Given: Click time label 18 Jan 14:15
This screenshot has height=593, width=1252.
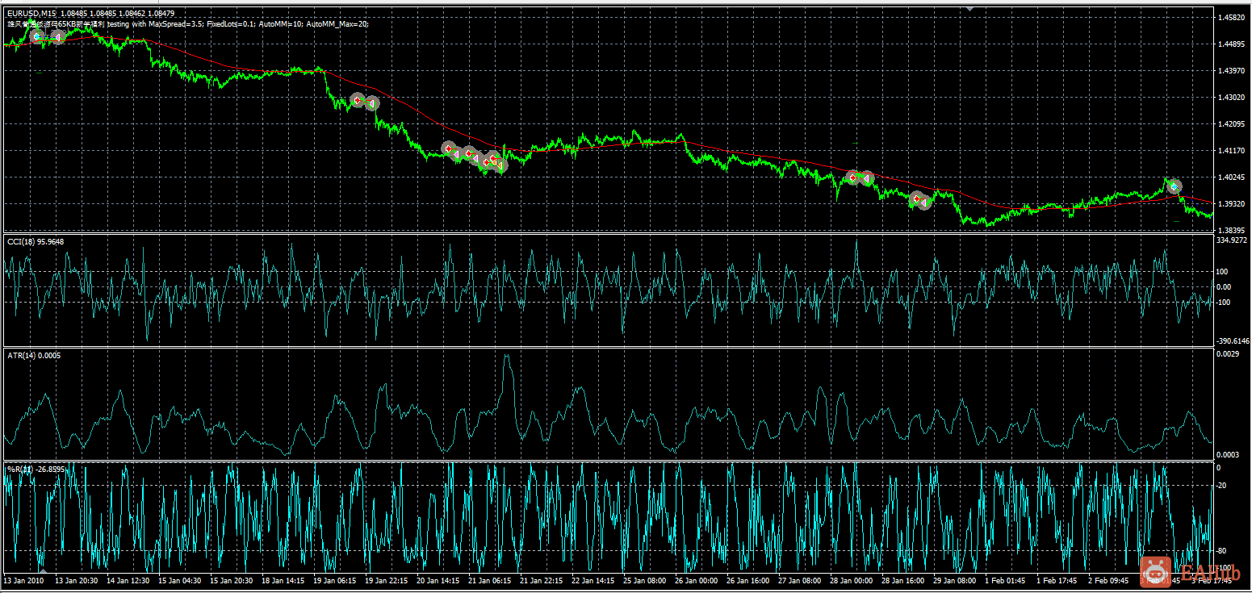Looking at the screenshot, I should [x=283, y=580].
